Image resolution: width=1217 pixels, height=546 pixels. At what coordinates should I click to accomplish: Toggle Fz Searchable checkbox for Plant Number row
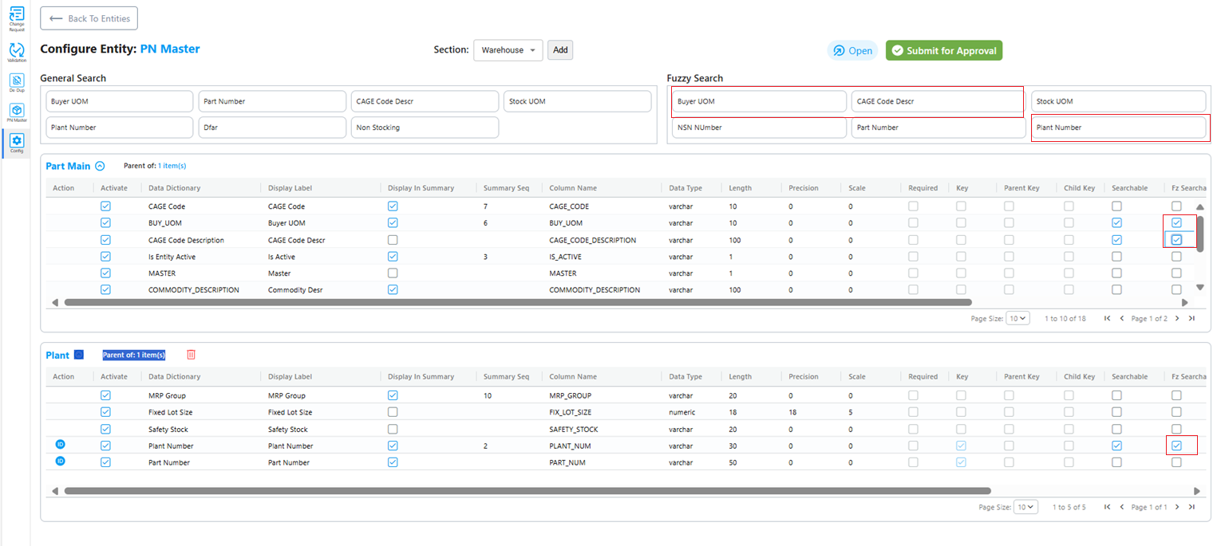pyautogui.click(x=1176, y=446)
